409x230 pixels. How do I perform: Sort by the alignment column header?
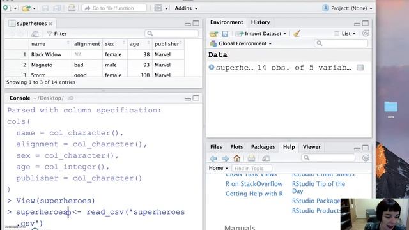pyautogui.click(x=87, y=44)
